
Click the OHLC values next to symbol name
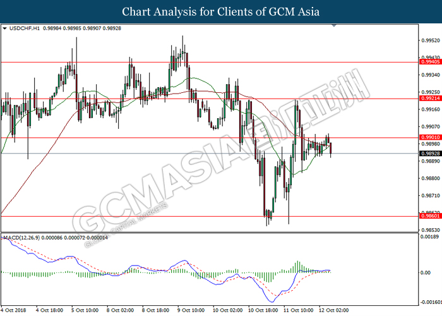click(x=82, y=28)
